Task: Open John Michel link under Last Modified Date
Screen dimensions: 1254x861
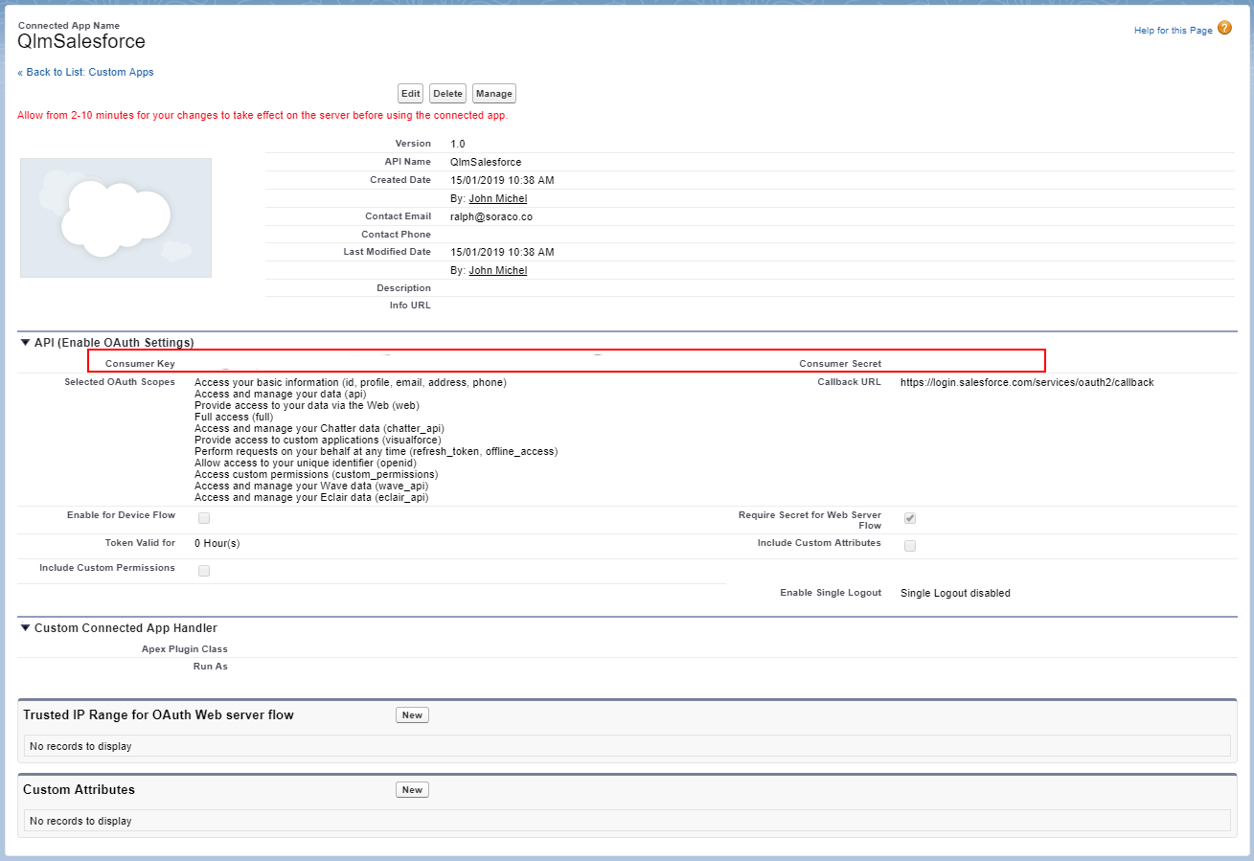Action: click(x=498, y=270)
